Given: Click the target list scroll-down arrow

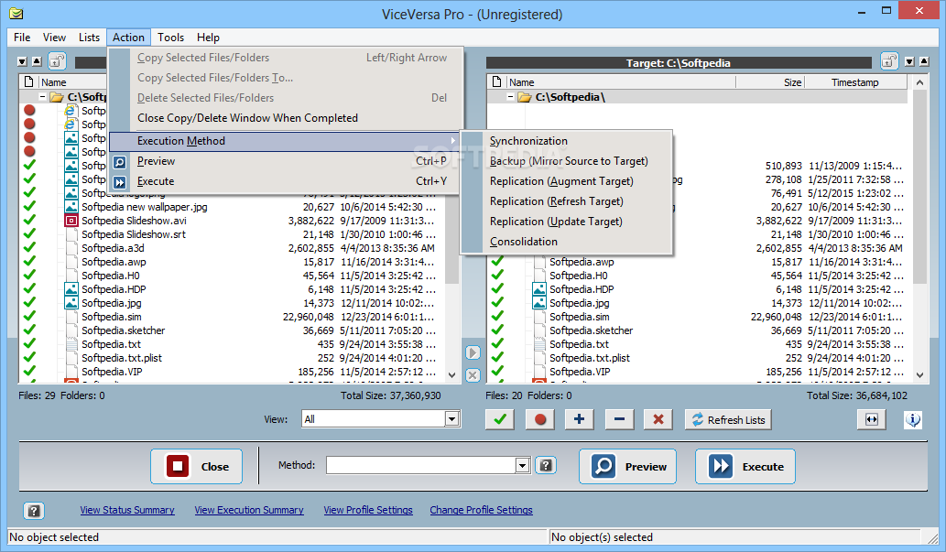Looking at the screenshot, I should pos(919,374).
